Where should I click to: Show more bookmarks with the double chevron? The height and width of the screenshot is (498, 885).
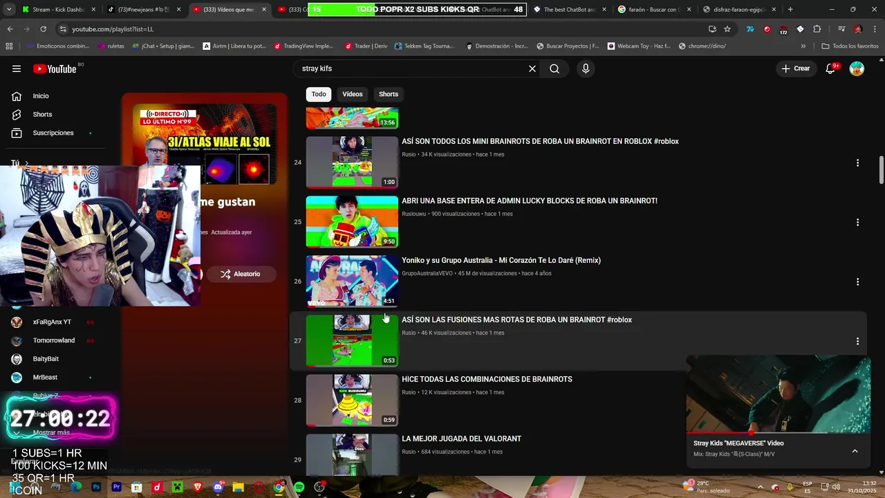(803, 46)
